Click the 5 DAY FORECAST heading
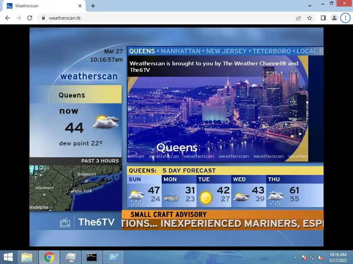Screen dimensions: 353x264 189,170
